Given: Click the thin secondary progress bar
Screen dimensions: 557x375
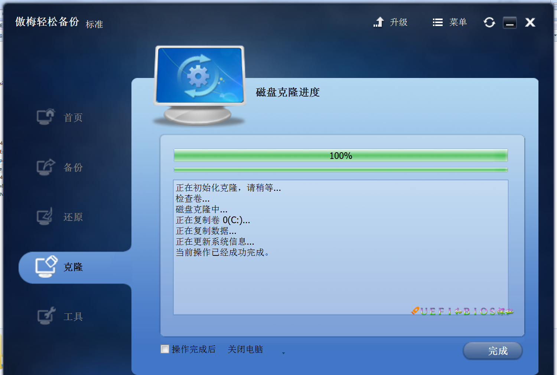Looking at the screenshot, I should pos(341,170).
